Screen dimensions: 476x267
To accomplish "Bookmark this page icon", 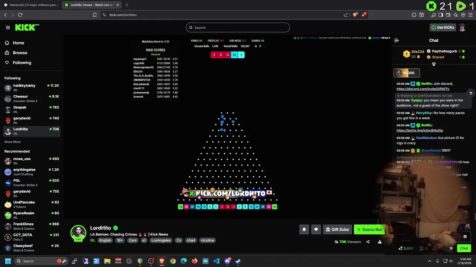I will point(94,15).
